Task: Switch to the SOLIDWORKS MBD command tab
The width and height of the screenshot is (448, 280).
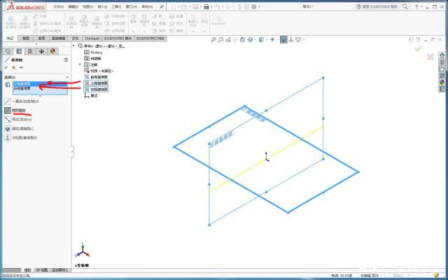Action: pos(150,38)
